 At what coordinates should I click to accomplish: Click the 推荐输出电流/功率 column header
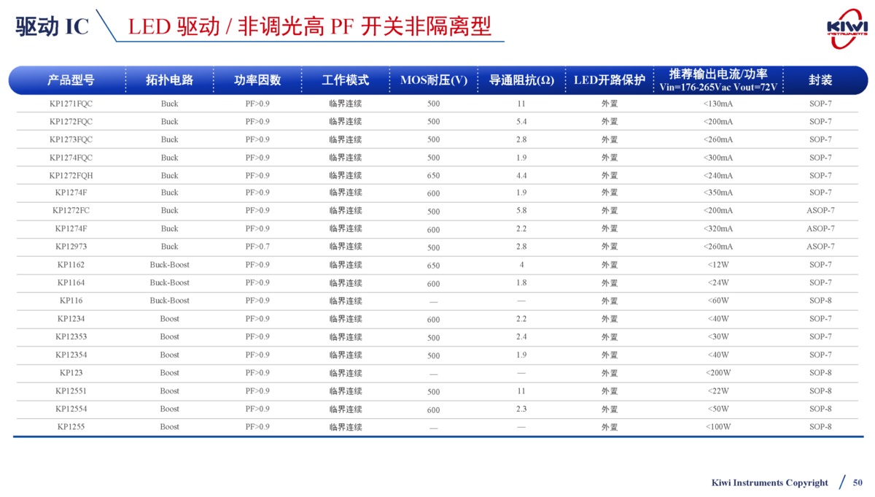click(718, 74)
